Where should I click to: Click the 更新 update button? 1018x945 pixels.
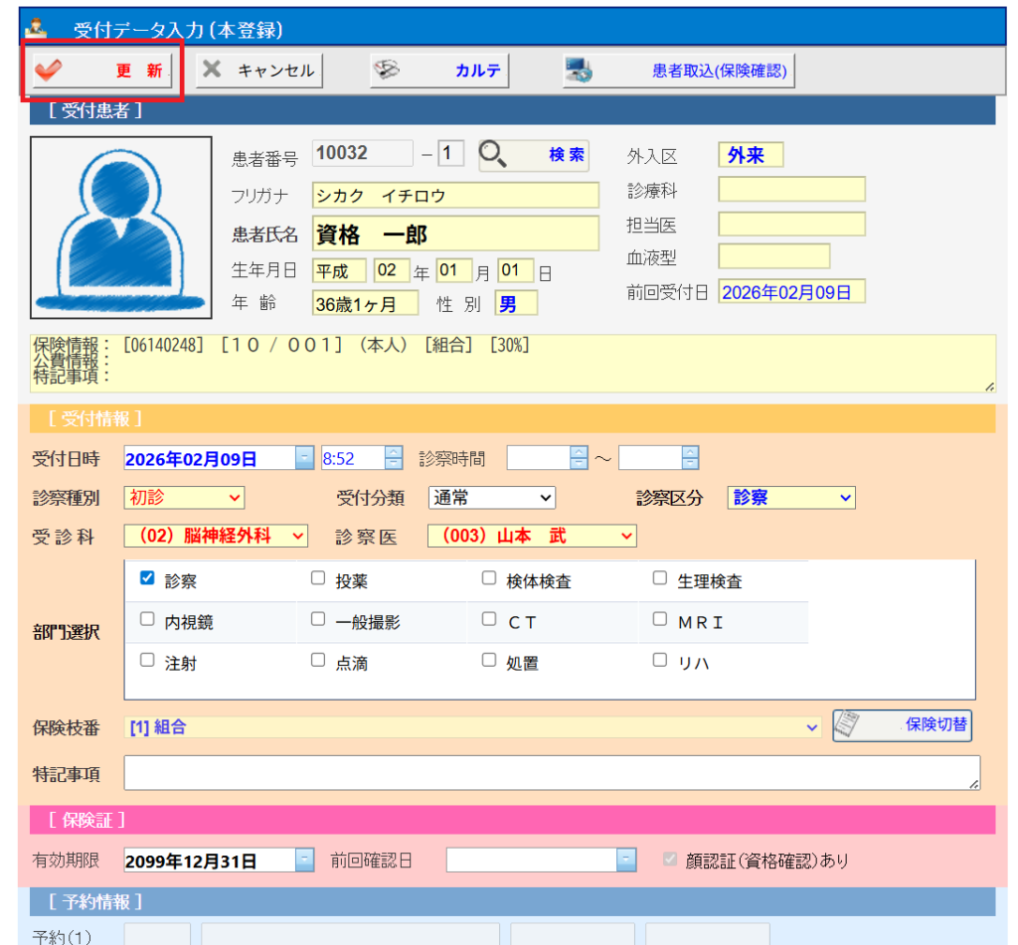click(100, 71)
